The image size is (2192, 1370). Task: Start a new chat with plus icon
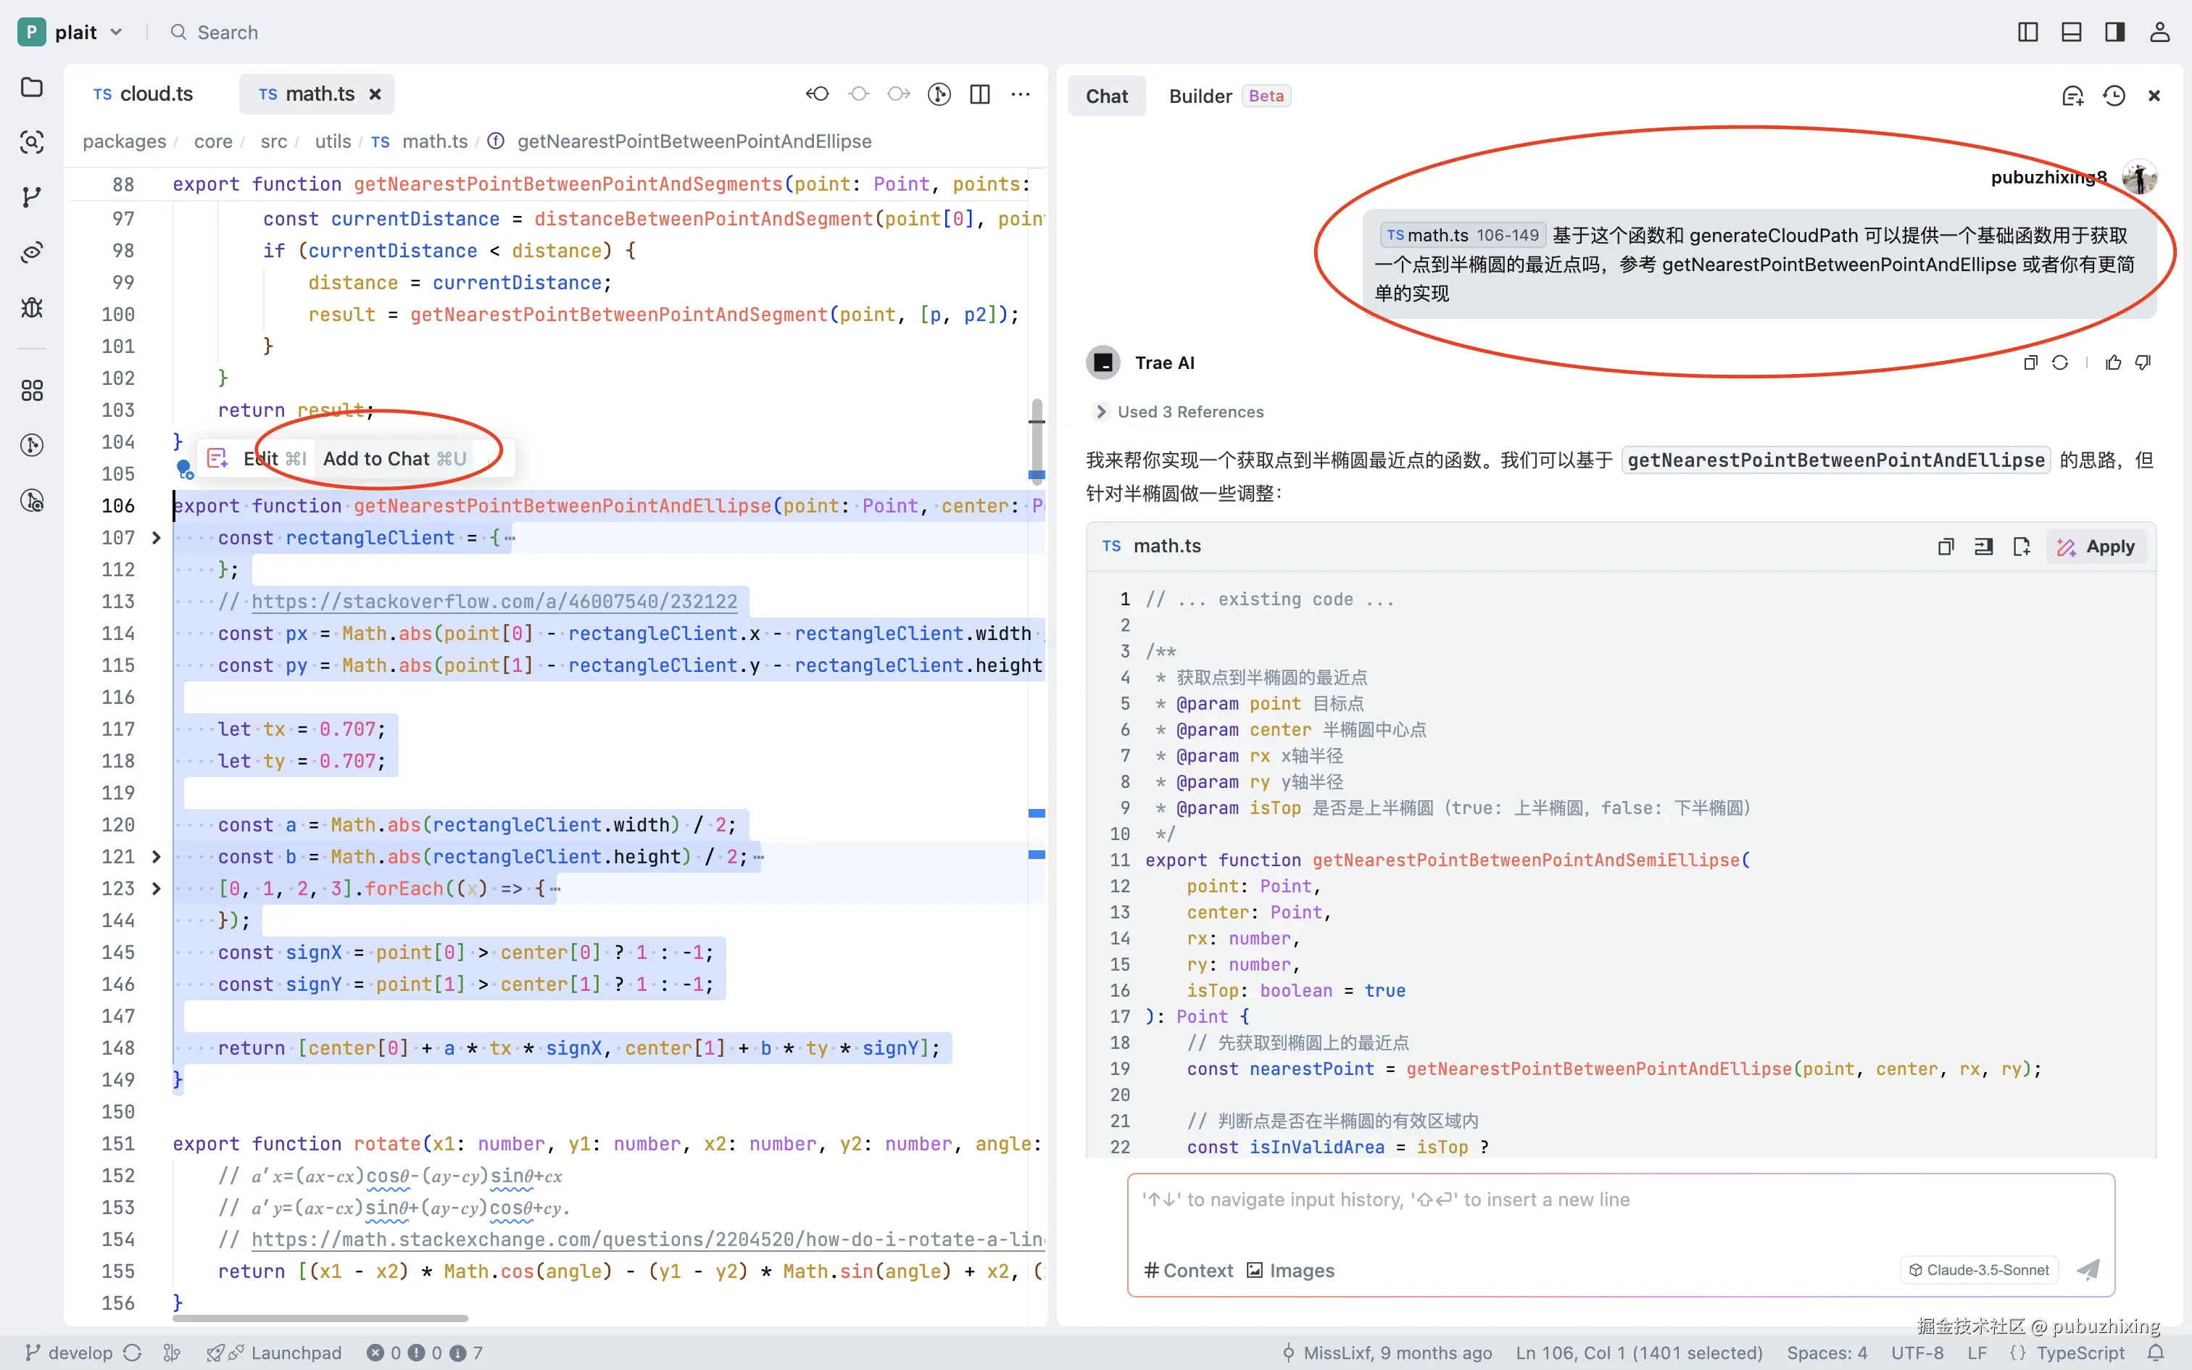click(2072, 96)
